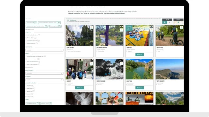Screen dimensions: 209x117
Task: Tick the Allemand language checkbox
Action: coord(26,88)
